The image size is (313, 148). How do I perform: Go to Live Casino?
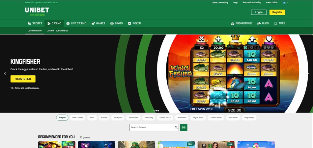point(76,23)
